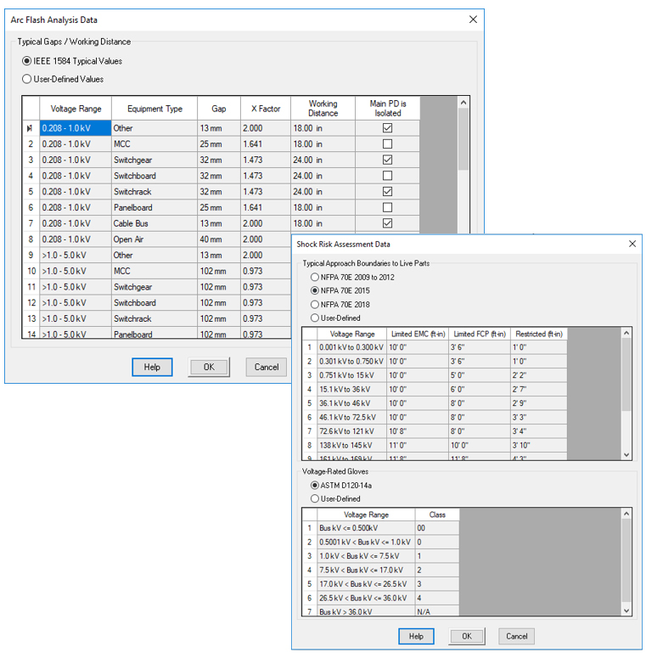The width and height of the screenshot is (646, 658).
Task: Select NFPA 70E 2009 to 2012 option
Action: 315,277
